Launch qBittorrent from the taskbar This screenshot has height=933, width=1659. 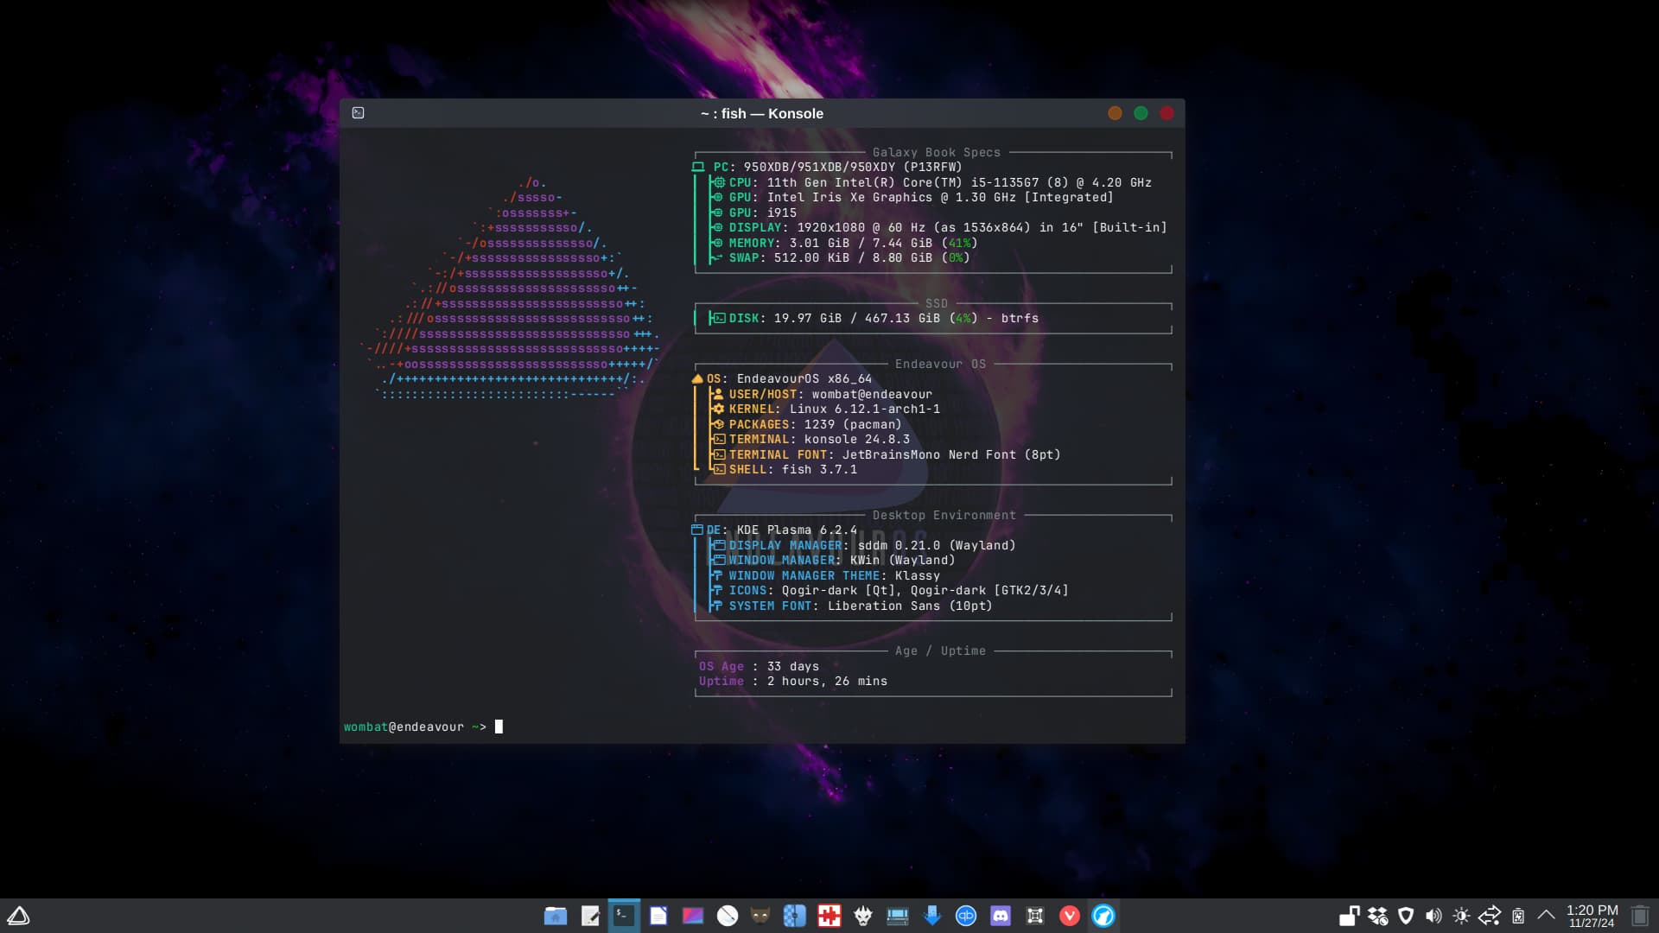click(966, 916)
